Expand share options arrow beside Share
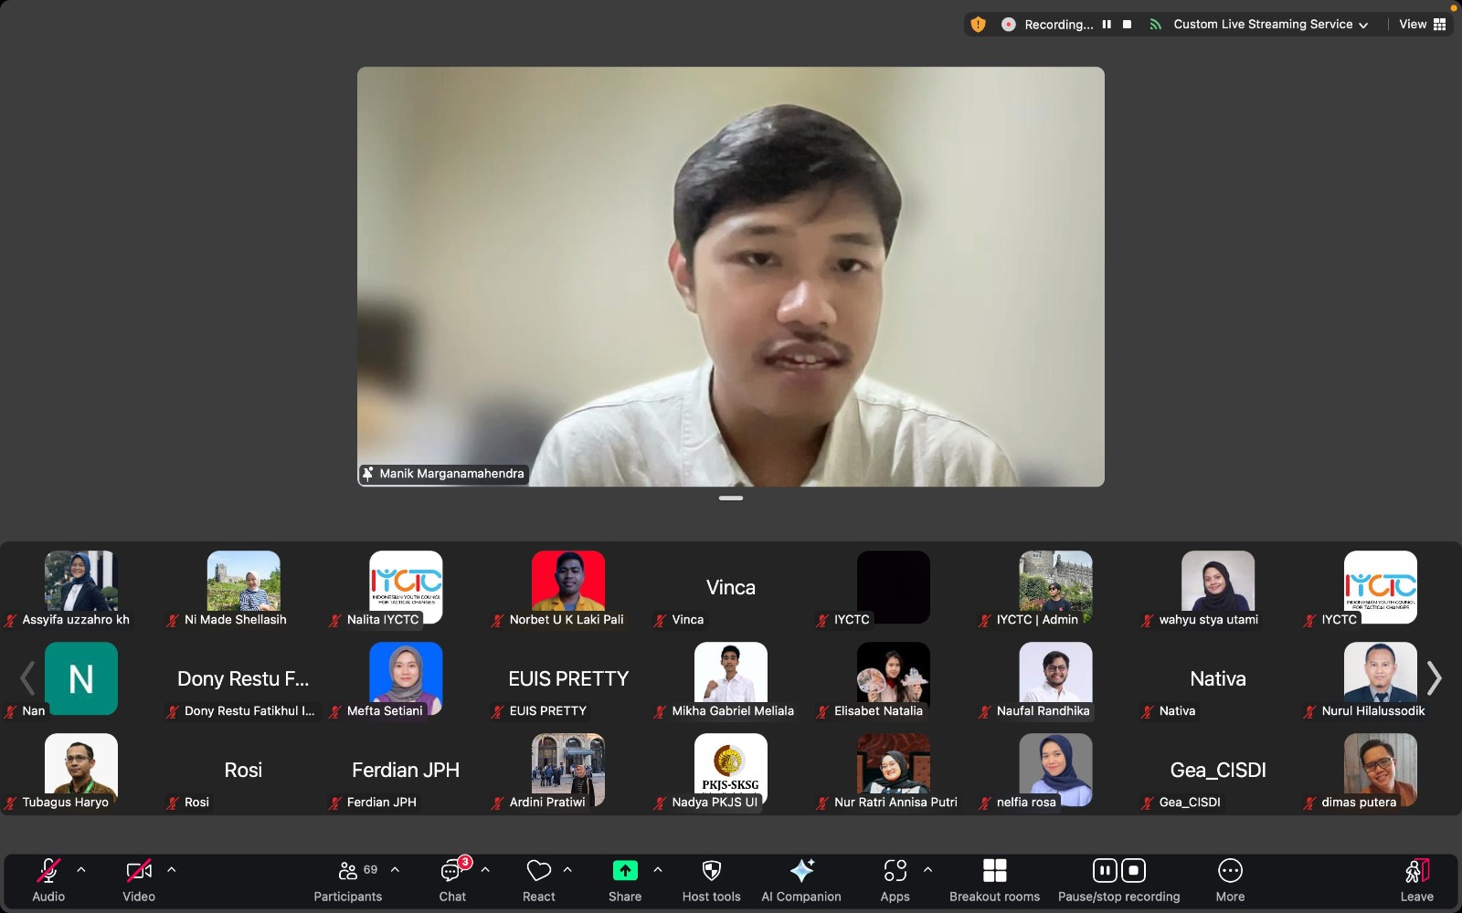Image resolution: width=1462 pixels, height=913 pixels. 658,870
